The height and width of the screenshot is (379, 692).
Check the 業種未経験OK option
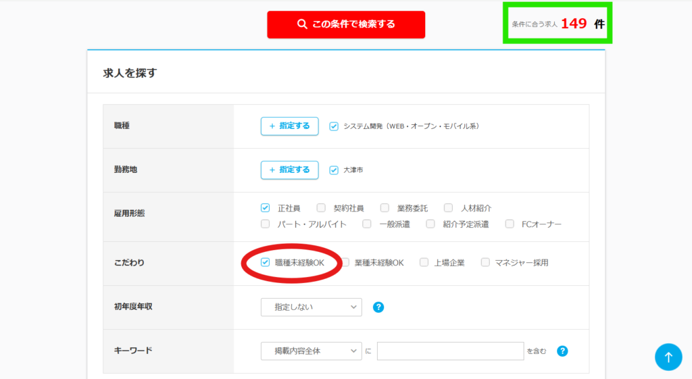(345, 263)
